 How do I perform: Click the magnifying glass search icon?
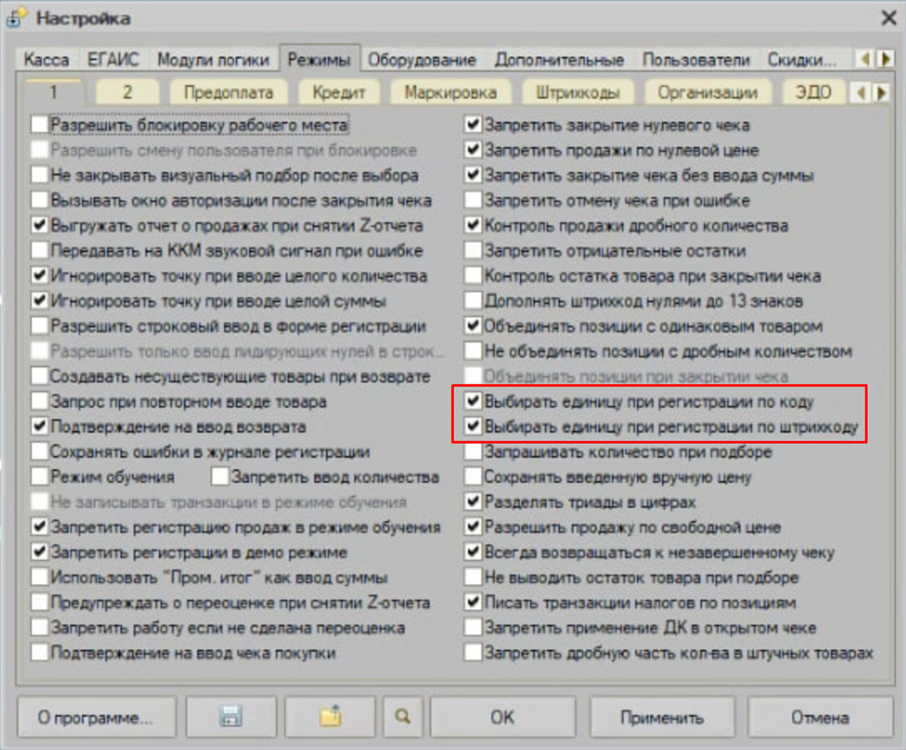point(402,718)
